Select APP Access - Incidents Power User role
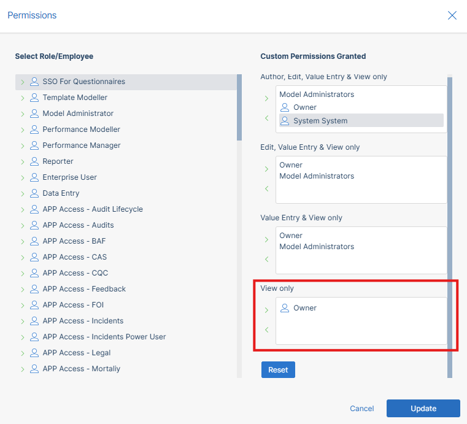Viewport: 467px width, 424px height. point(104,337)
